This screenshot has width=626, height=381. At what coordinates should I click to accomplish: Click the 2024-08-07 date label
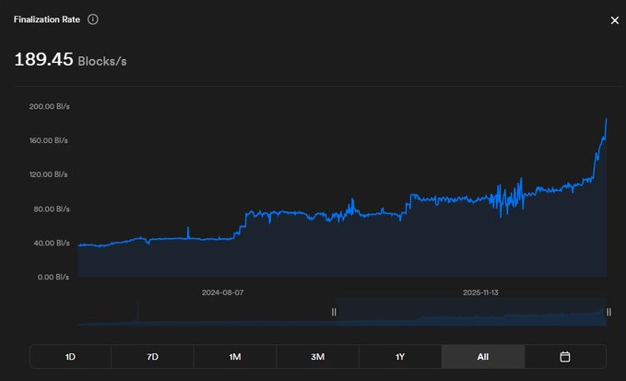(x=222, y=292)
